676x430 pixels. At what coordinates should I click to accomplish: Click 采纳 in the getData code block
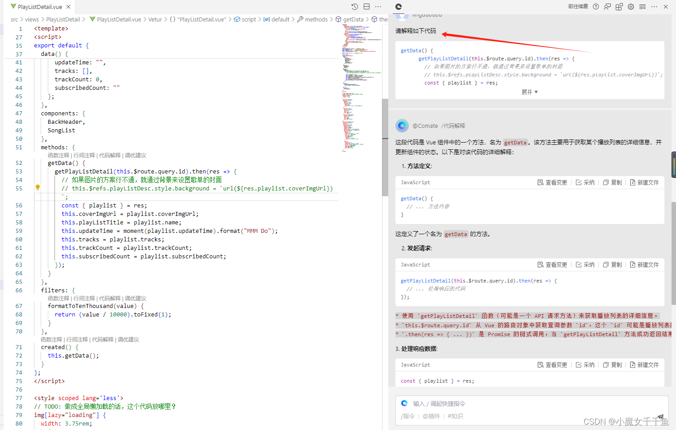pyautogui.click(x=585, y=182)
